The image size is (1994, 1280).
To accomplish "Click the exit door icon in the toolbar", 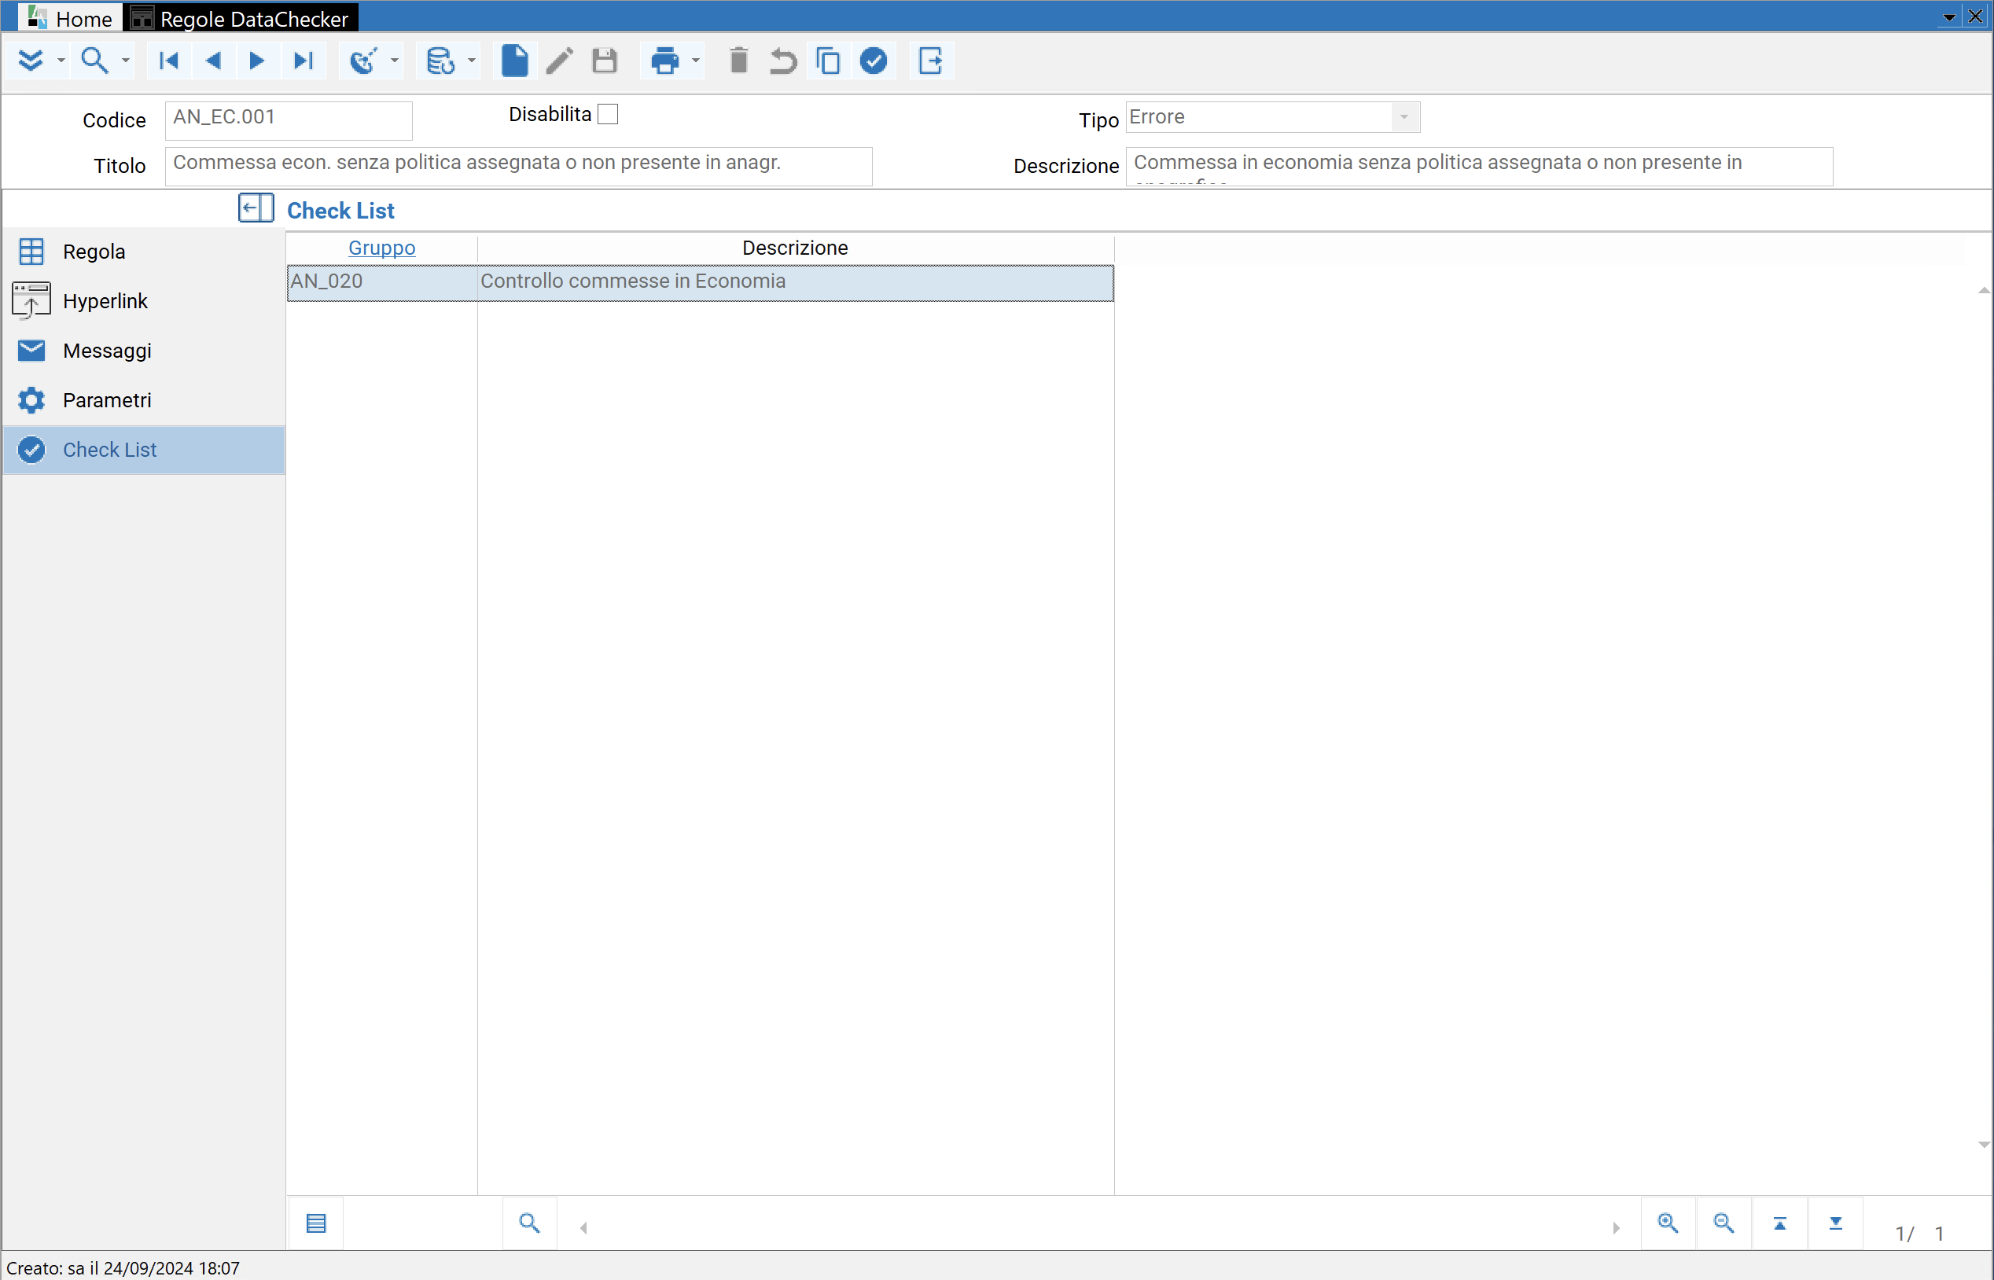I will click(931, 61).
